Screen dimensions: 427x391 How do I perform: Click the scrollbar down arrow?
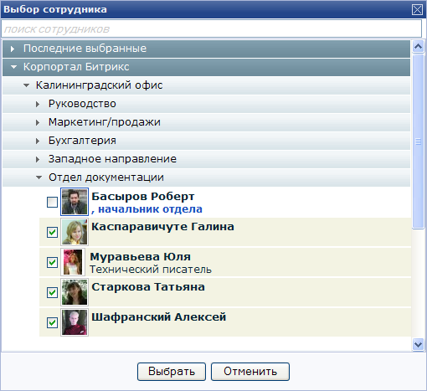point(418,344)
